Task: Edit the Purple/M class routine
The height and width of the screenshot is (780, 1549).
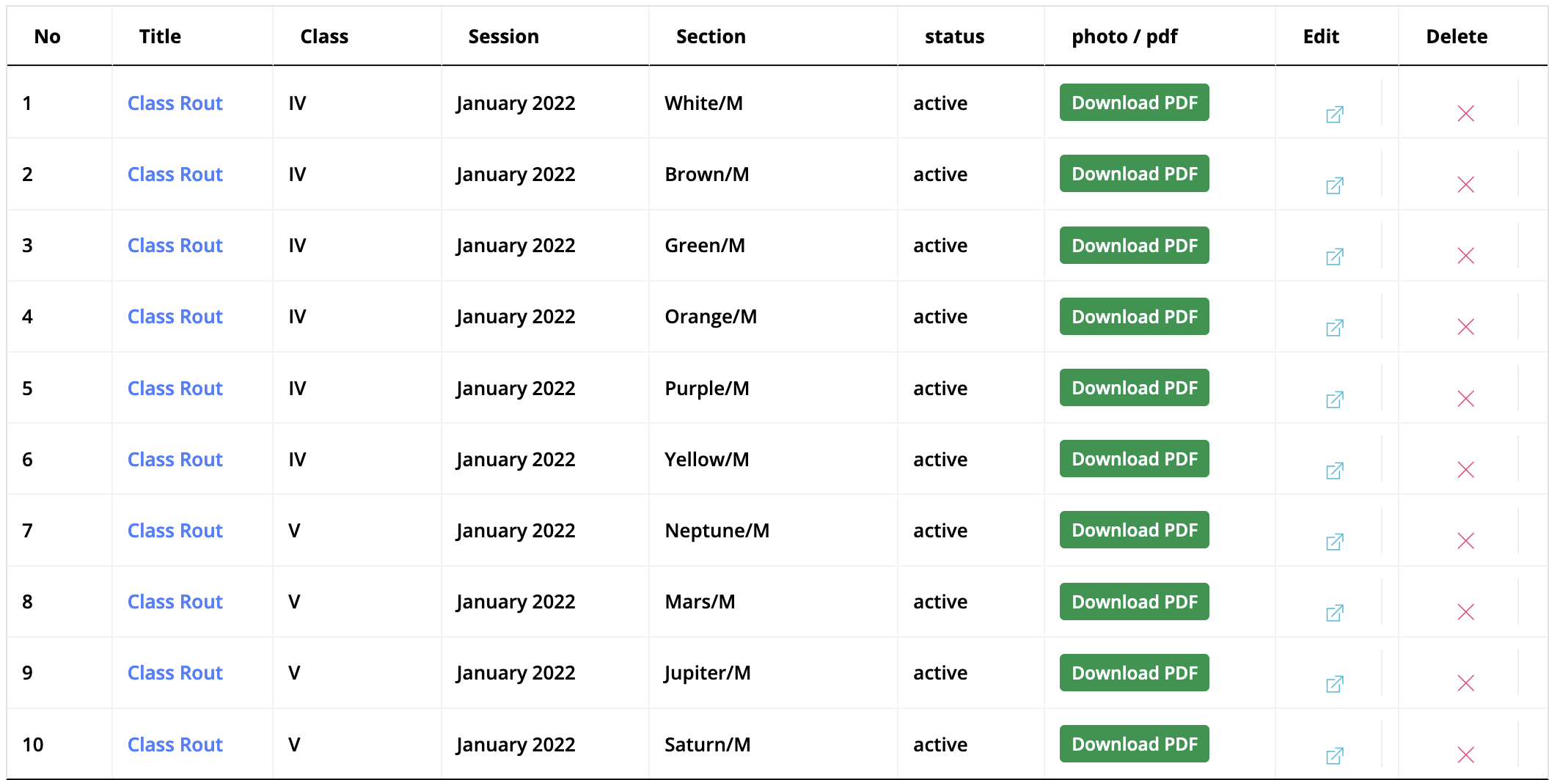Action: pos(1334,400)
